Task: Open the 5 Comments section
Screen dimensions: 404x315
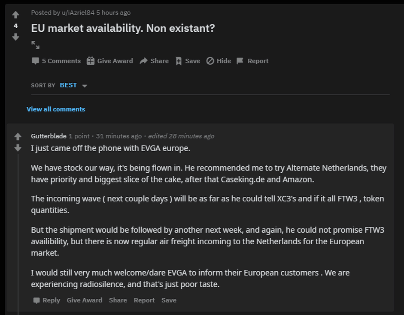Action: (56, 61)
